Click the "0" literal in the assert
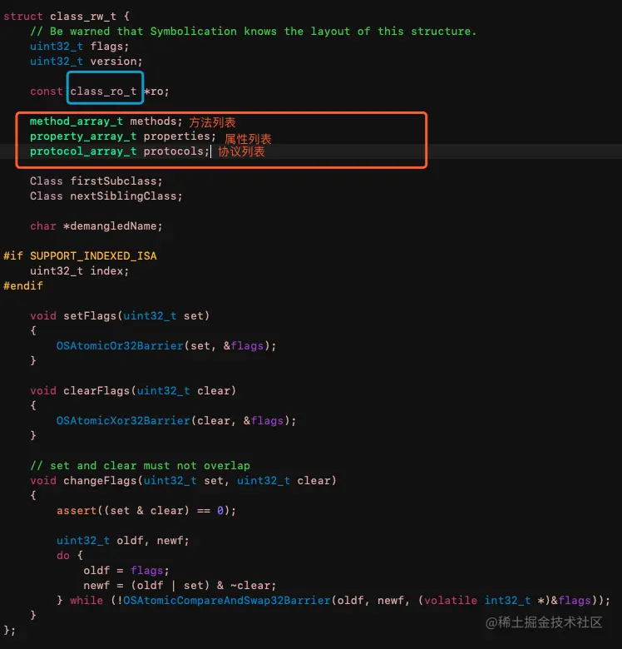 pos(220,510)
